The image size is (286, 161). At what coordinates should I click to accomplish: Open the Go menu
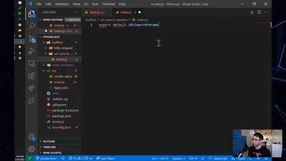click(x=86, y=4)
